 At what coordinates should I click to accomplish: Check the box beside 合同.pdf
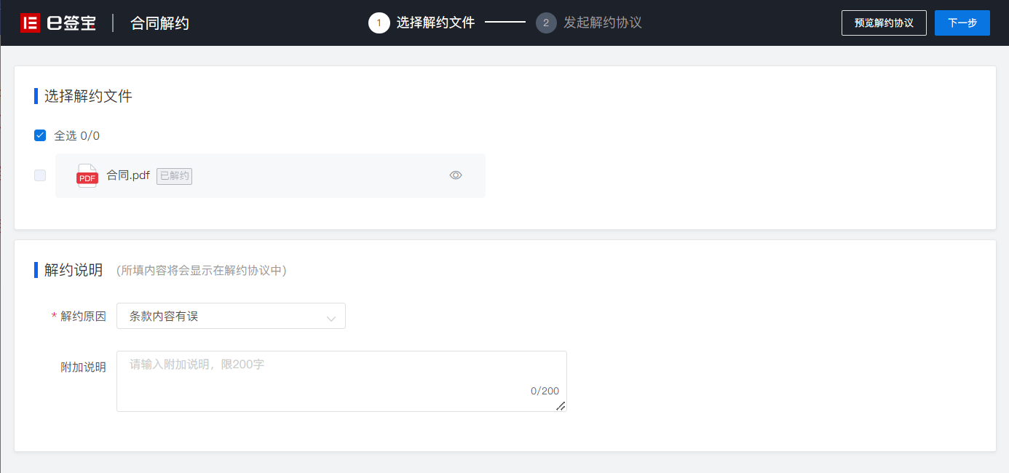[x=40, y=175]
